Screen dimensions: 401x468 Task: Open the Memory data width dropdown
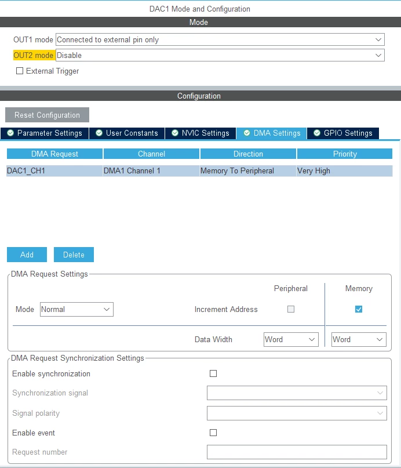tap(359, 340)
